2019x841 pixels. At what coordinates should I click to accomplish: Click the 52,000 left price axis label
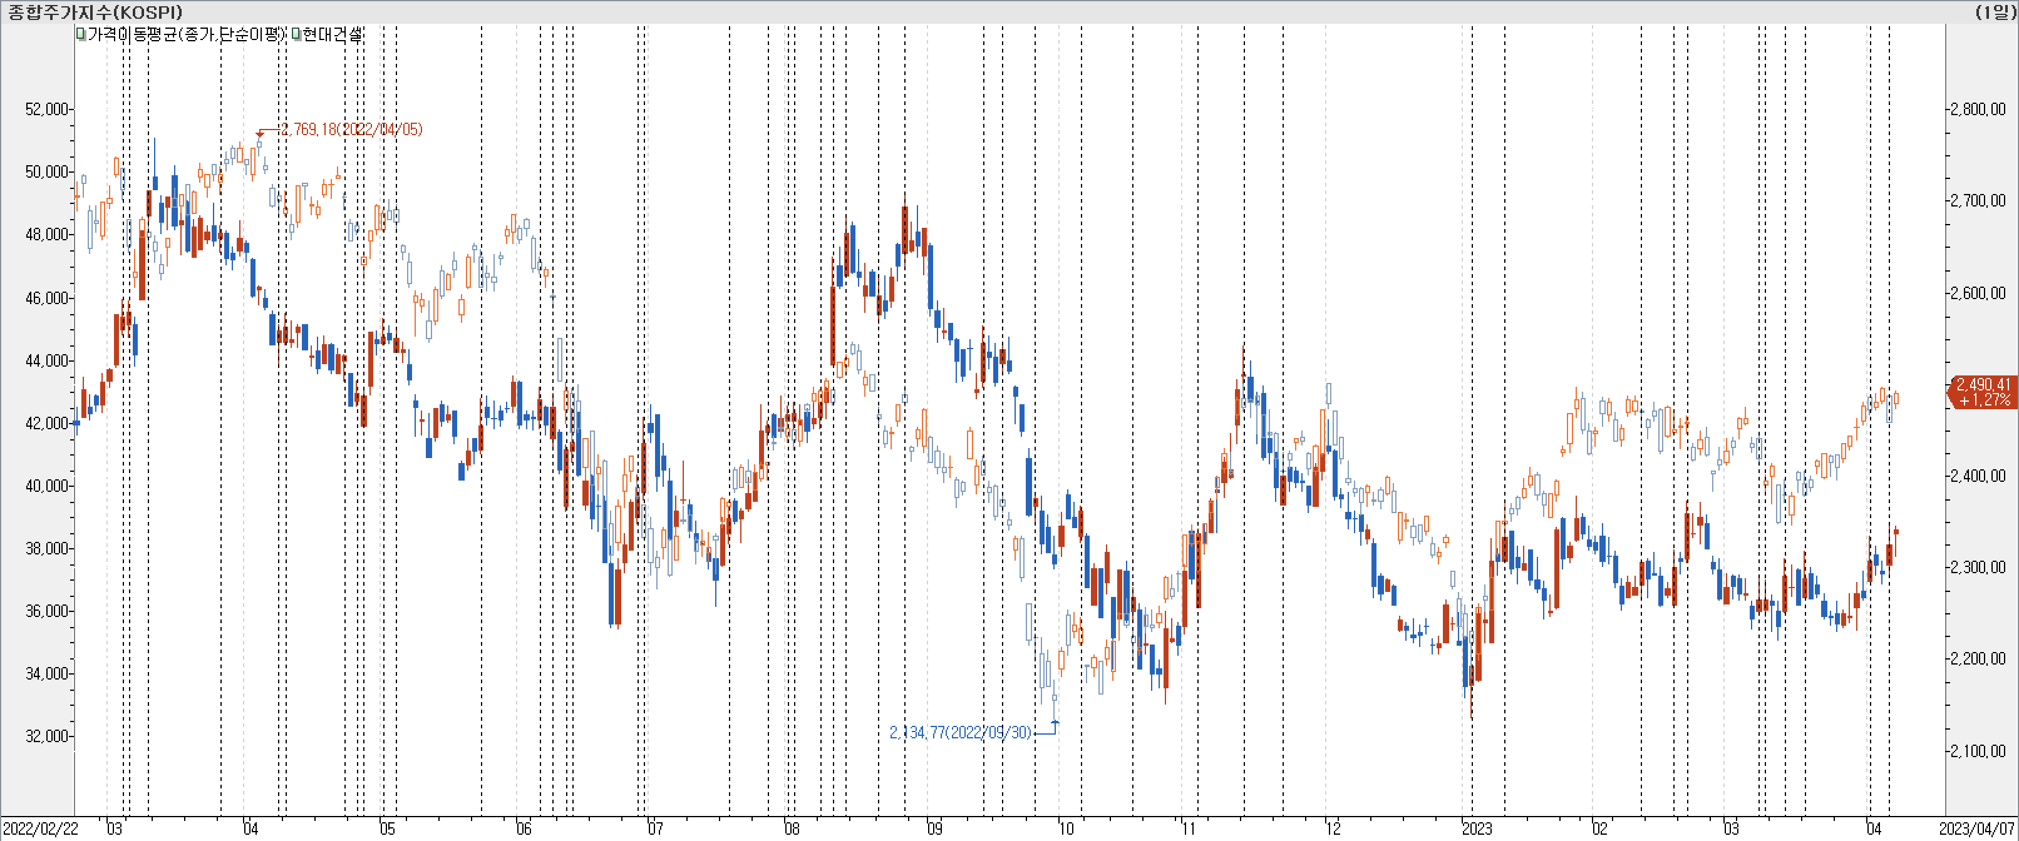[47, 109]
